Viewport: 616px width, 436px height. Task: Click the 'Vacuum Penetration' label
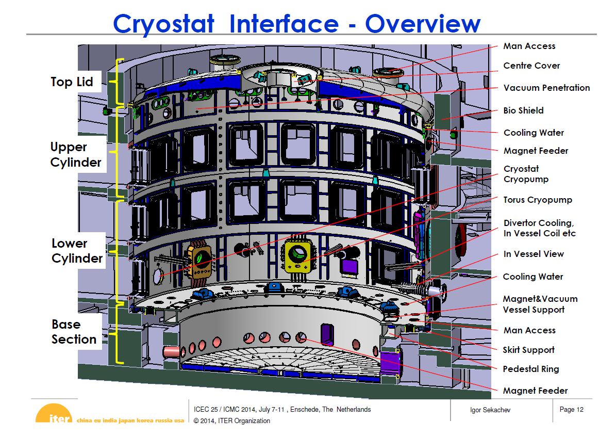[x=546, y=88]
